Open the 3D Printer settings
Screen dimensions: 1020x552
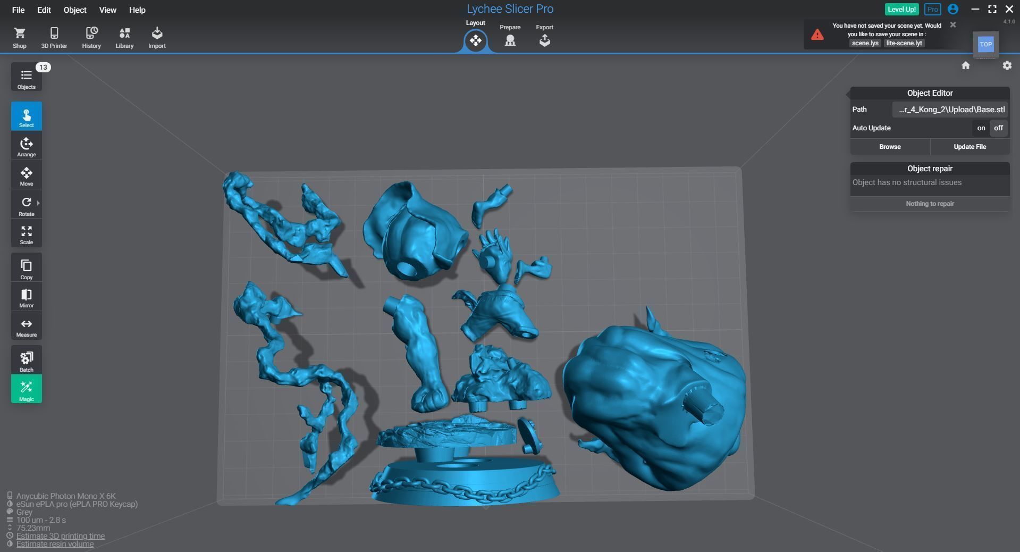point(54,38)
